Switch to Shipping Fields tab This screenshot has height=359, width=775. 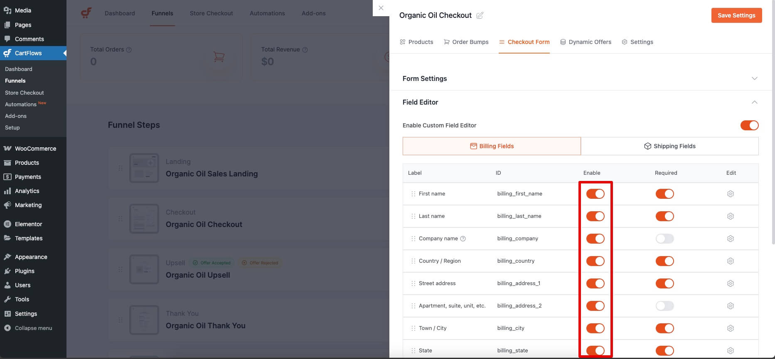click(x=670, y=146)
